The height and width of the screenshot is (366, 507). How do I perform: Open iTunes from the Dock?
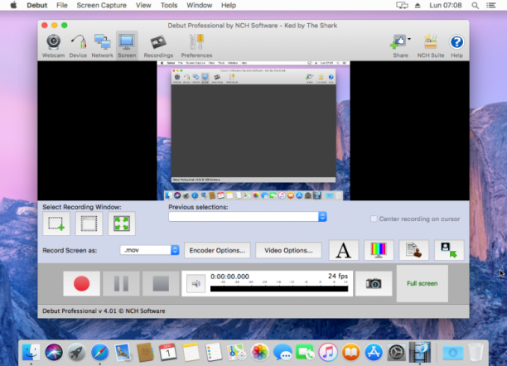click(328, 352)
